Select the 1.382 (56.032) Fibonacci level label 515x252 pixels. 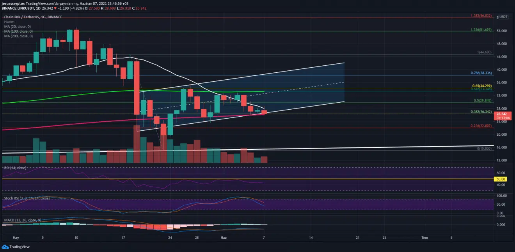[x=481, y=16]
